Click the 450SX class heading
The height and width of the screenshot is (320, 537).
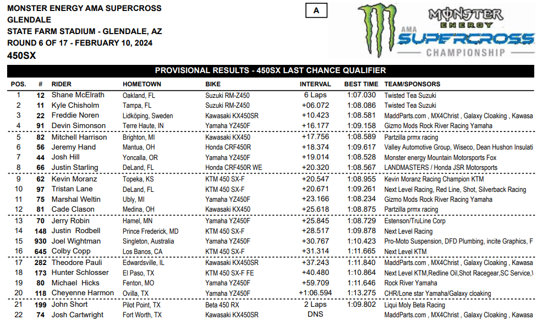point(21,56)
